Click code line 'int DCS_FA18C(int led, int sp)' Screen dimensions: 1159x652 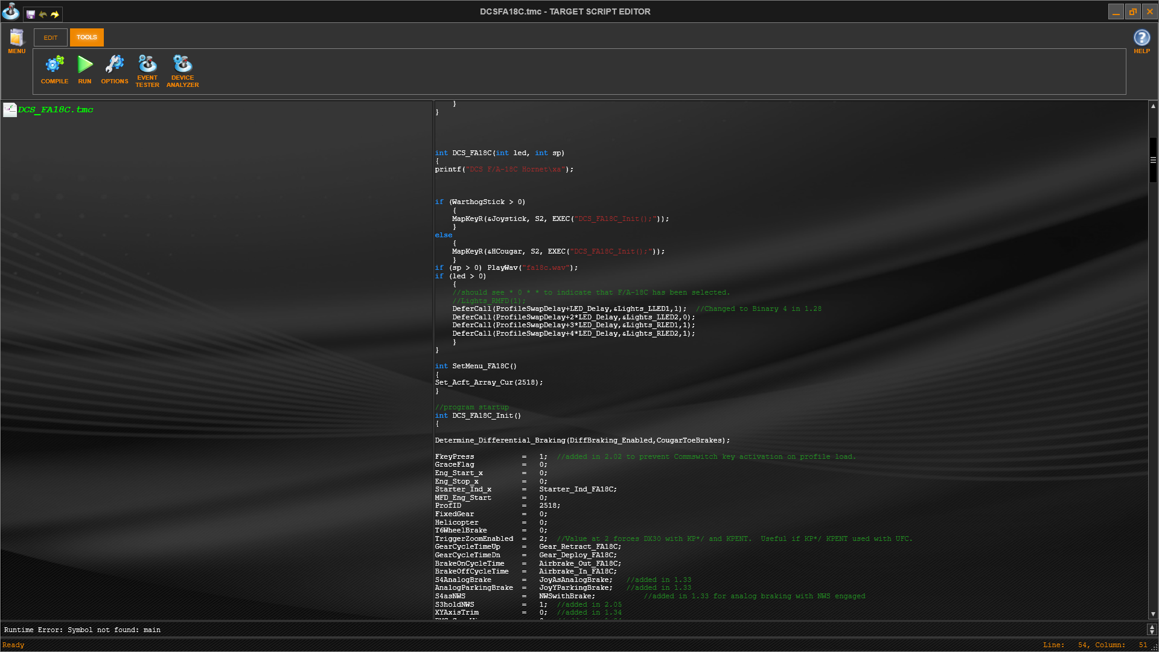coord(500,153)
